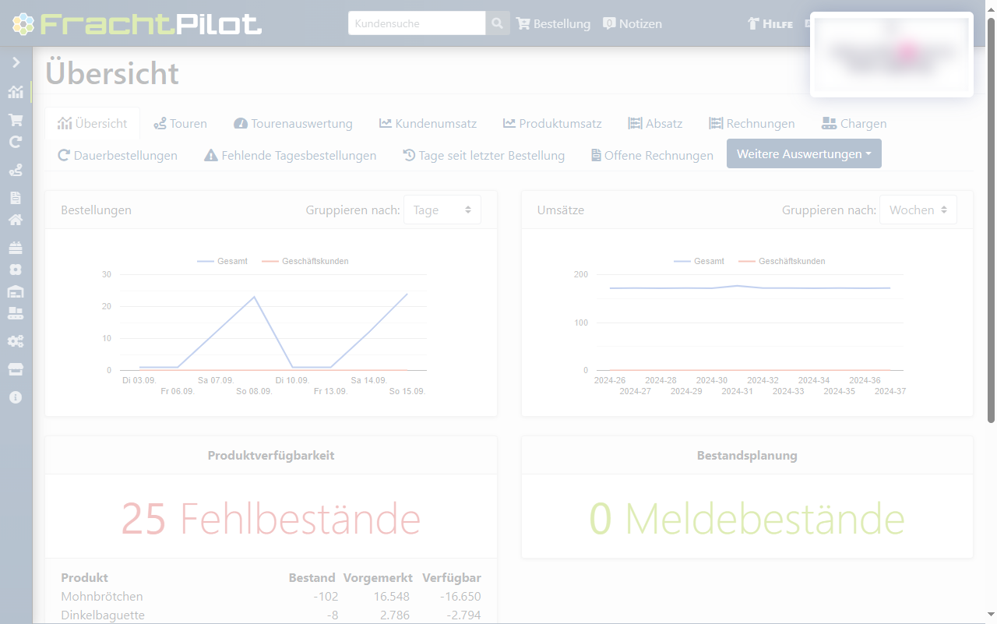Click the circular arrow icon in the left sidebar
This screenshot has height=624, width=997.
point(16,142)
